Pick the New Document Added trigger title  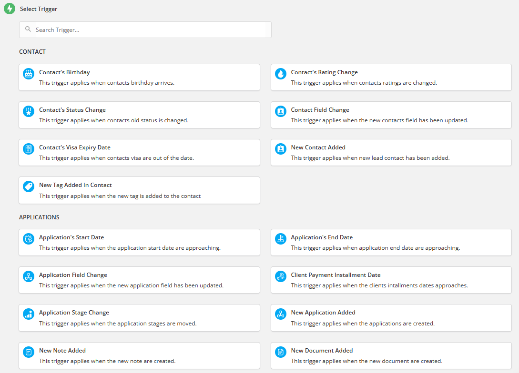coord(322,351)
